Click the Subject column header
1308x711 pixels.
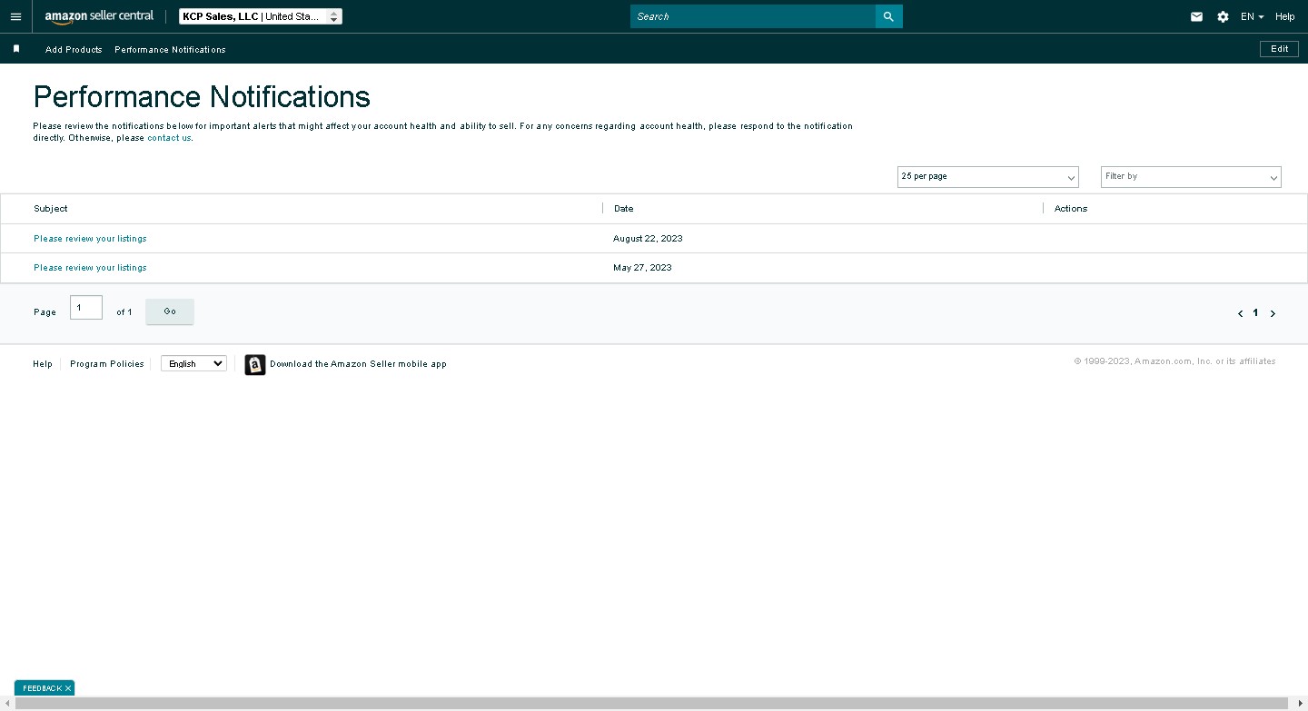(51, 209)
